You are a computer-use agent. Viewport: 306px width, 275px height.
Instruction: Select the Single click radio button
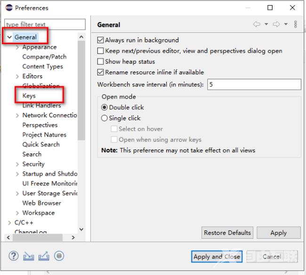tap(105, 118)
